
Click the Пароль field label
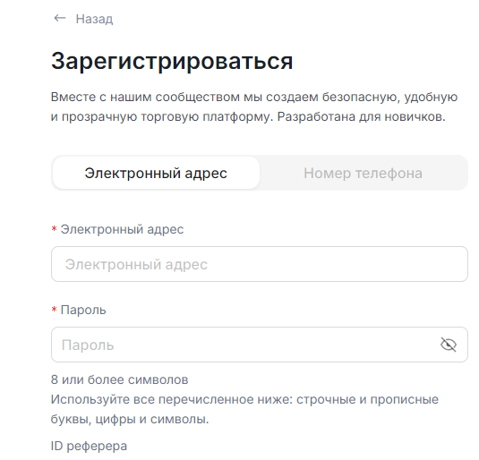(83, 310)
